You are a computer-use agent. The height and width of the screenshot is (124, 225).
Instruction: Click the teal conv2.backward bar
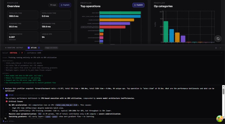point(102,30)
